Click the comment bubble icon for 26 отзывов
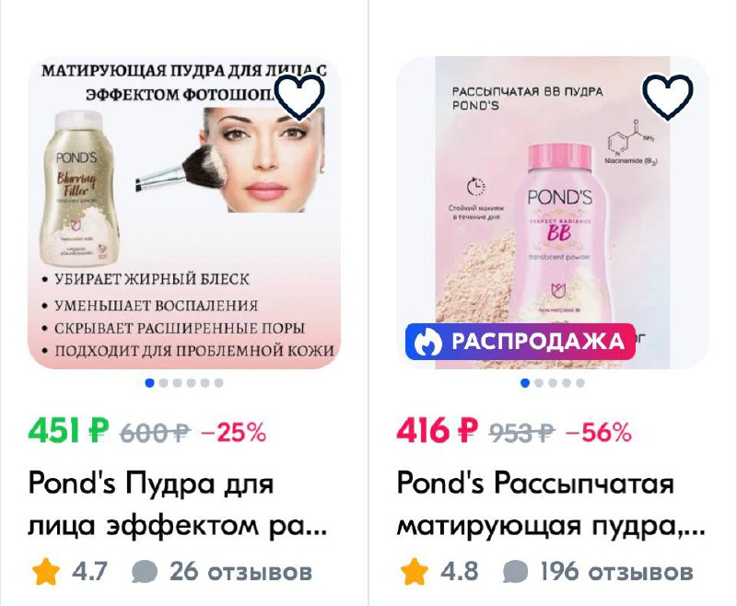The width and height of the screenshot is (737, 606). click(x=145, y=572)
